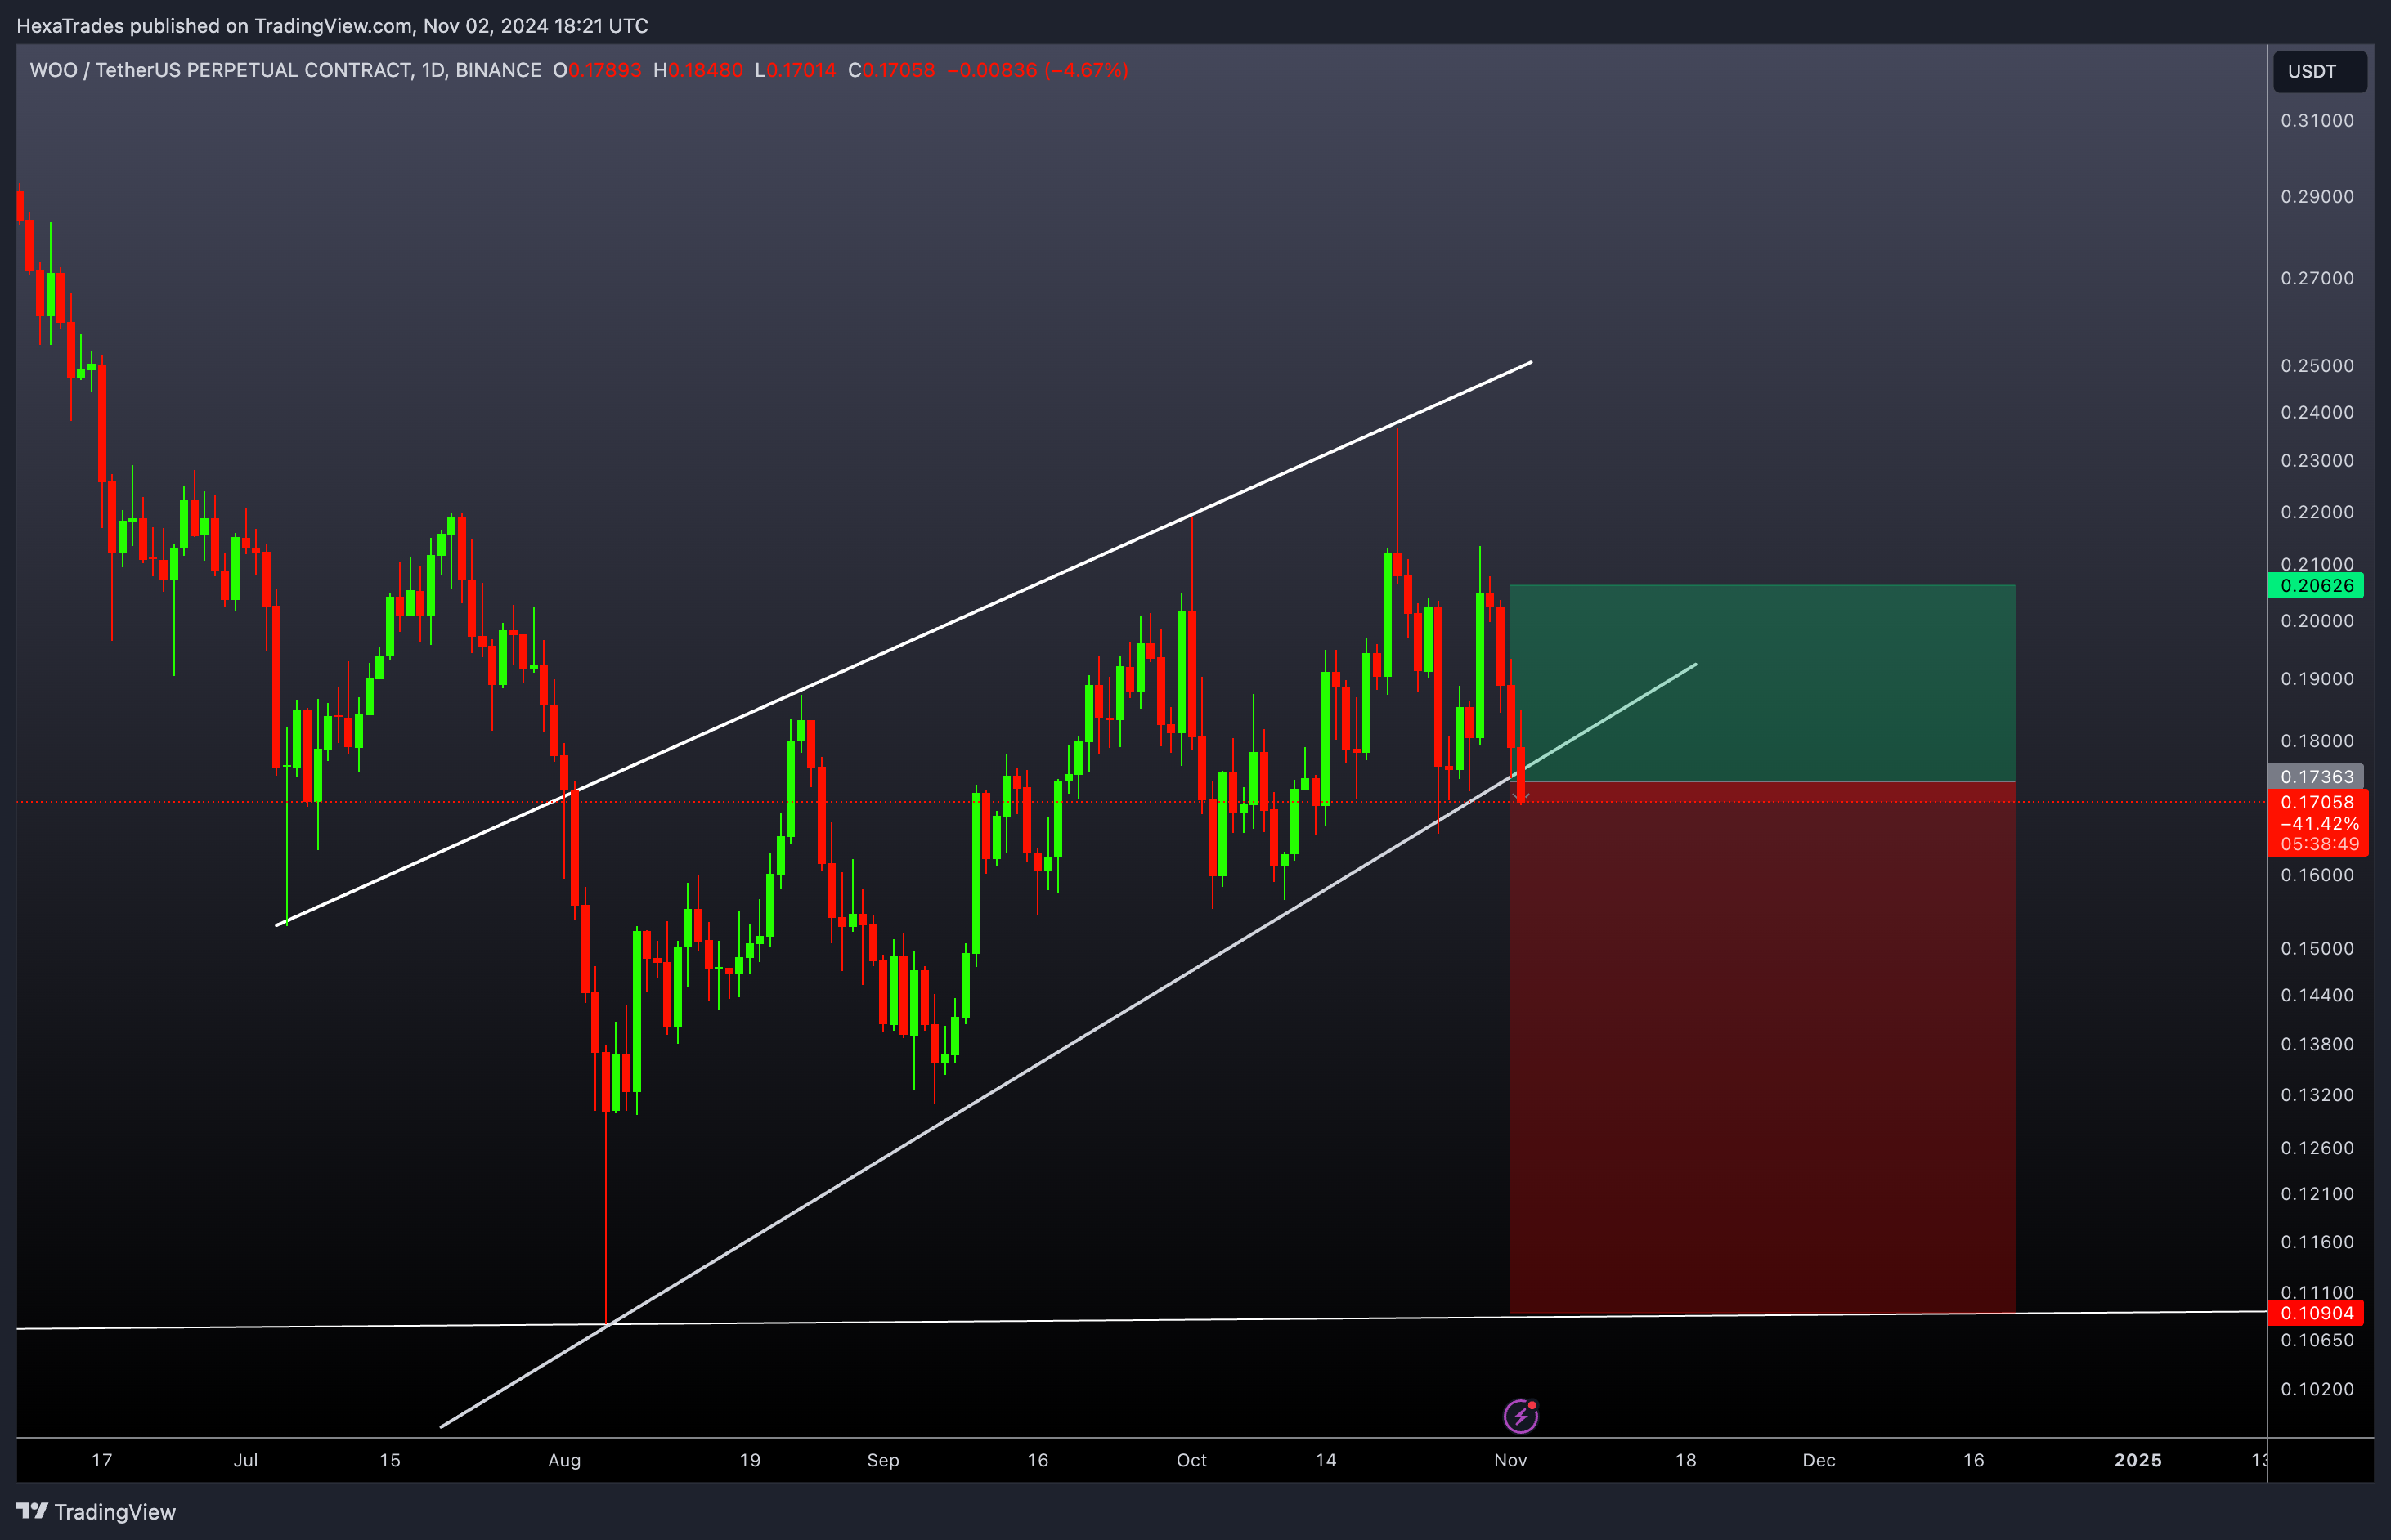Click the Jul date on time axis
The width and height of the screenshot is (2391, 1540).
(x=245, y=1460)
